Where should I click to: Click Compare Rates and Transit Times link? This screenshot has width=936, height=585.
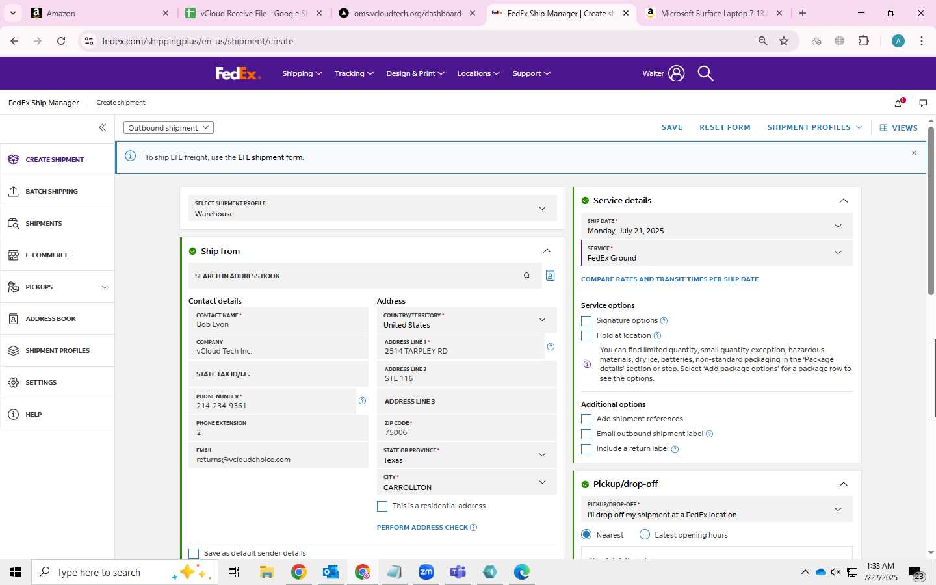pyautogui.click(x=669, y=279)
